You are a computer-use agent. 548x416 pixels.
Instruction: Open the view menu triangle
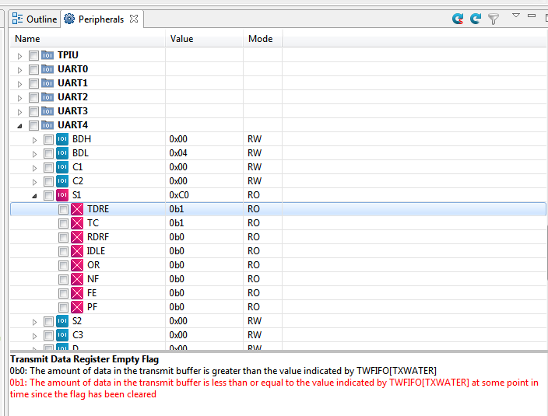click(516, 16)
